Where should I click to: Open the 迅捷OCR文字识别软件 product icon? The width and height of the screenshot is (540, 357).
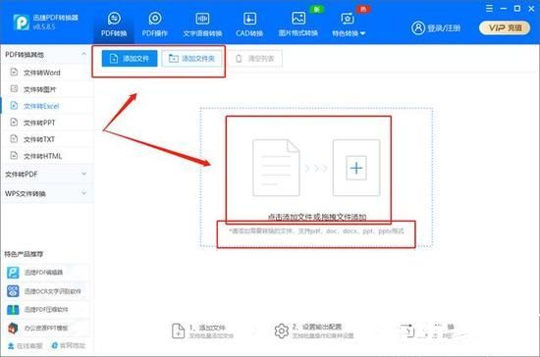click(13, 291)
